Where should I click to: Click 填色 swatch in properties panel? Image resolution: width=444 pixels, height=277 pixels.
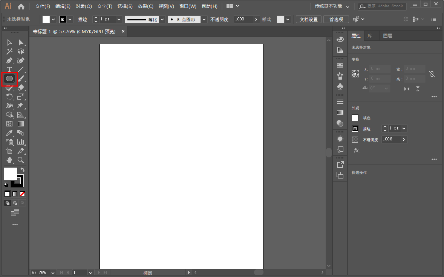(x=355, y=118)
